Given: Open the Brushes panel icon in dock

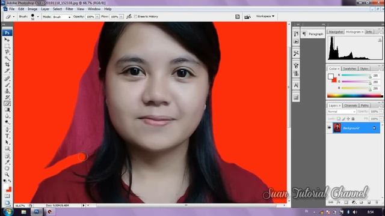Looking at the screenshot, I should click(296, 65).
